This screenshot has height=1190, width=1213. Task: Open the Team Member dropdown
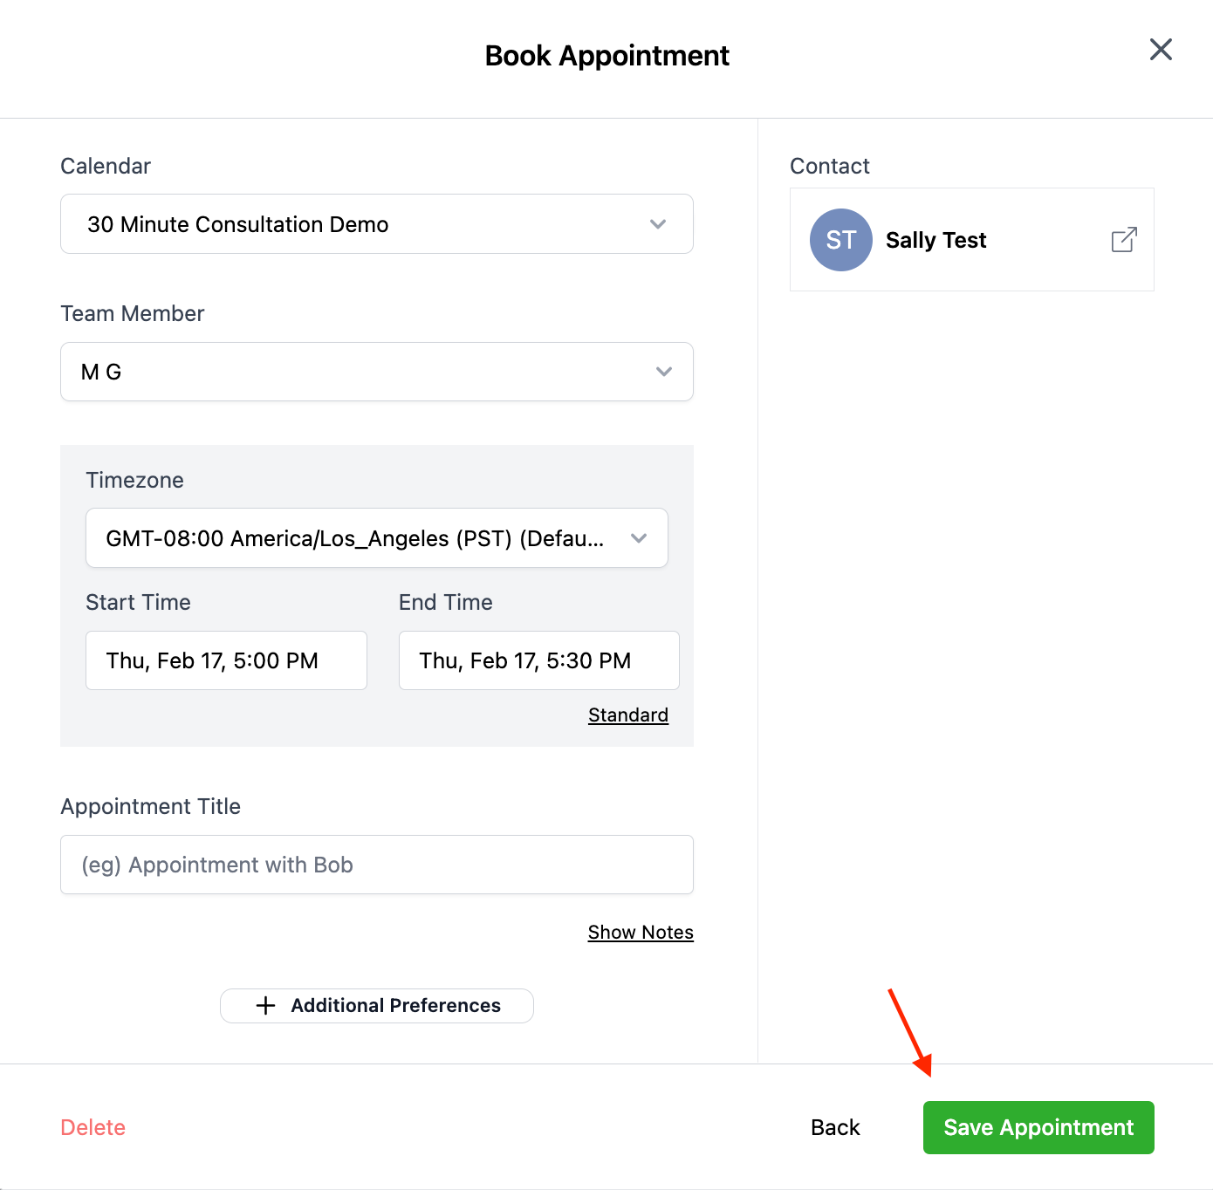coord(377,372)
